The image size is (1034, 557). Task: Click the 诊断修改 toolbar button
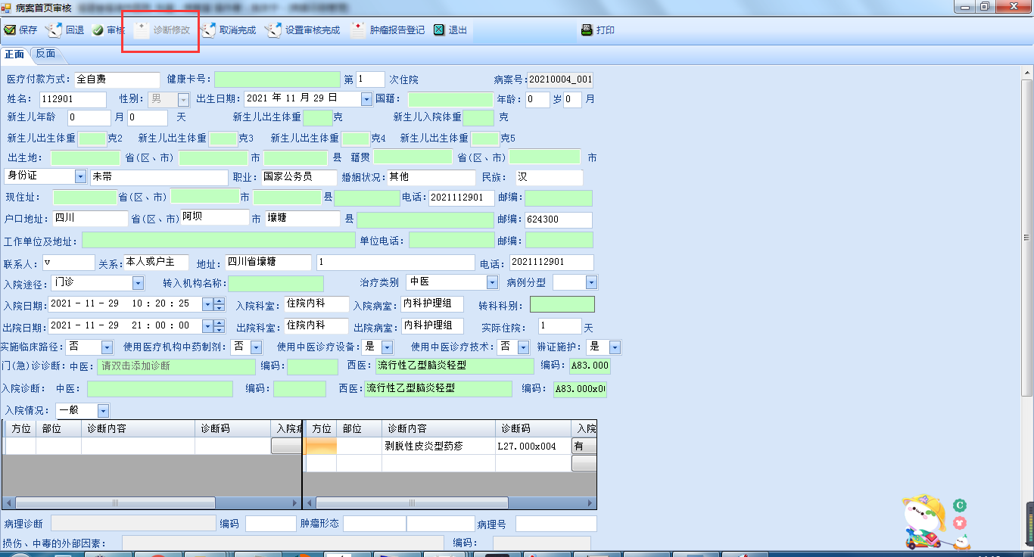coord(162,30)
